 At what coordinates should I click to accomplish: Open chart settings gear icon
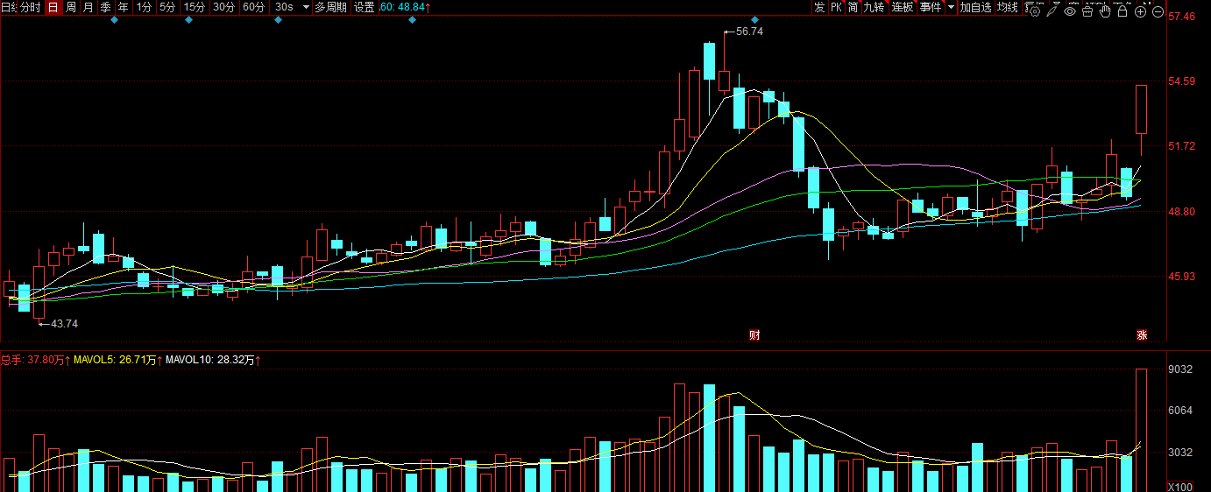pos(1034,11)
